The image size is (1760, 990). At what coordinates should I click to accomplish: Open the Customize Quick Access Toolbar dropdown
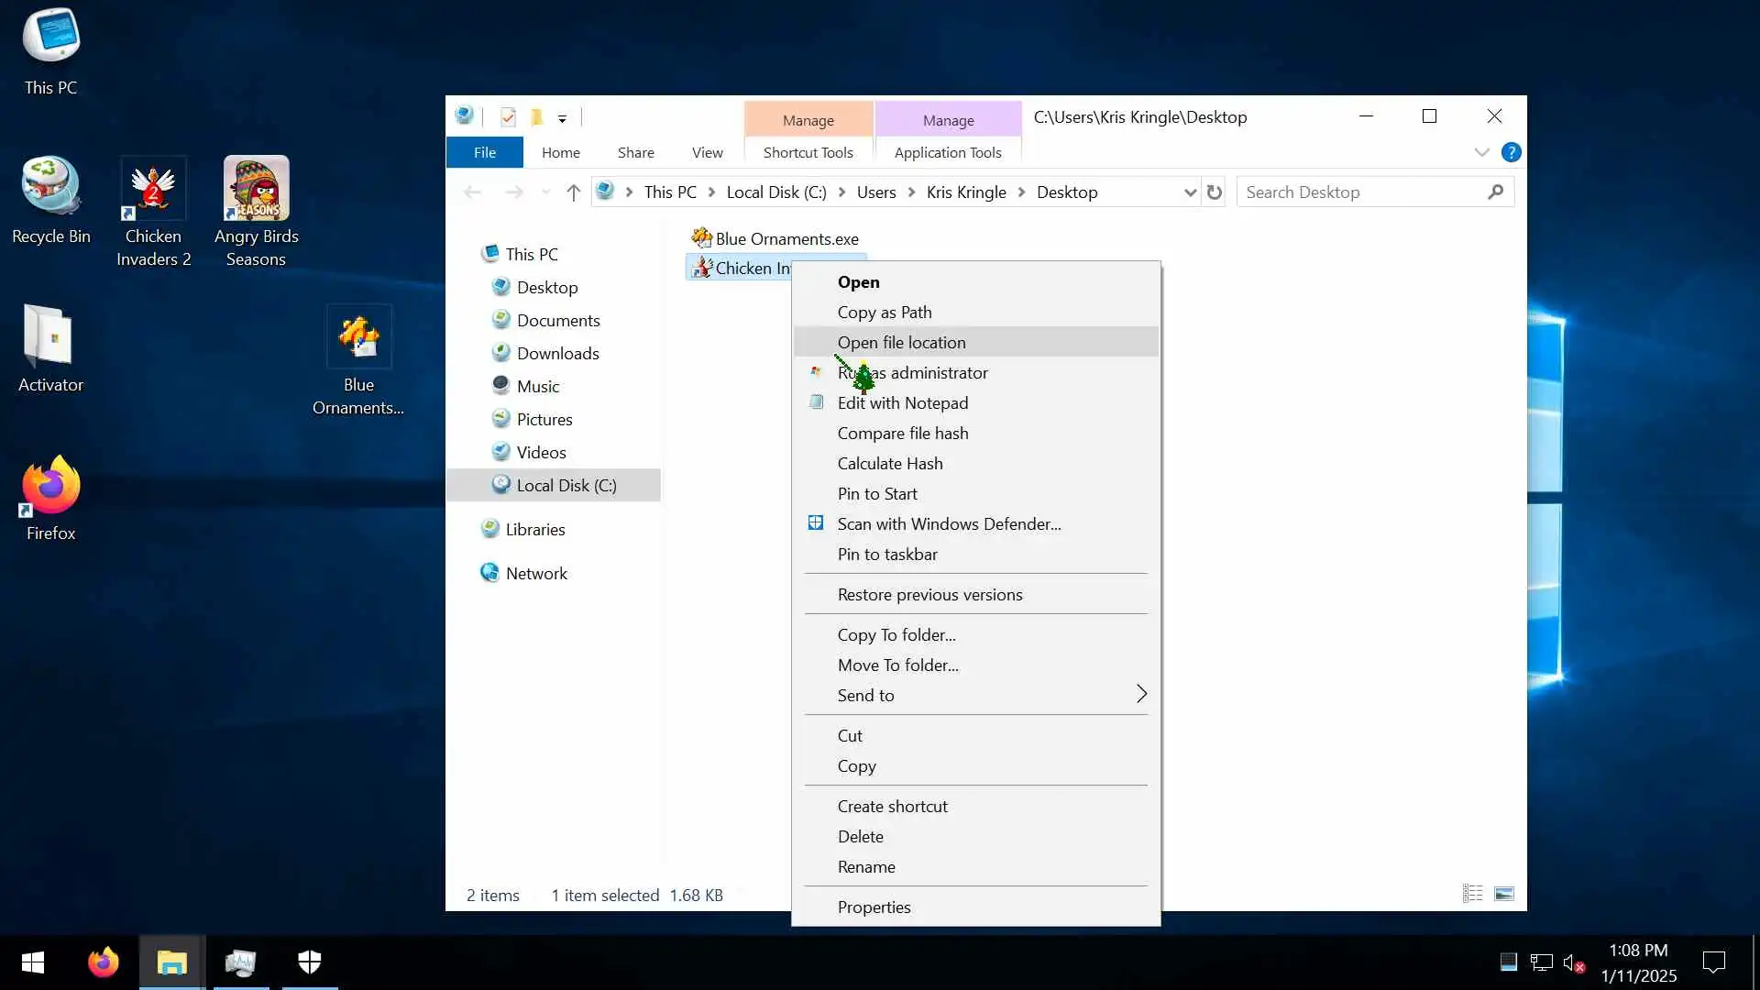[562, 118]
